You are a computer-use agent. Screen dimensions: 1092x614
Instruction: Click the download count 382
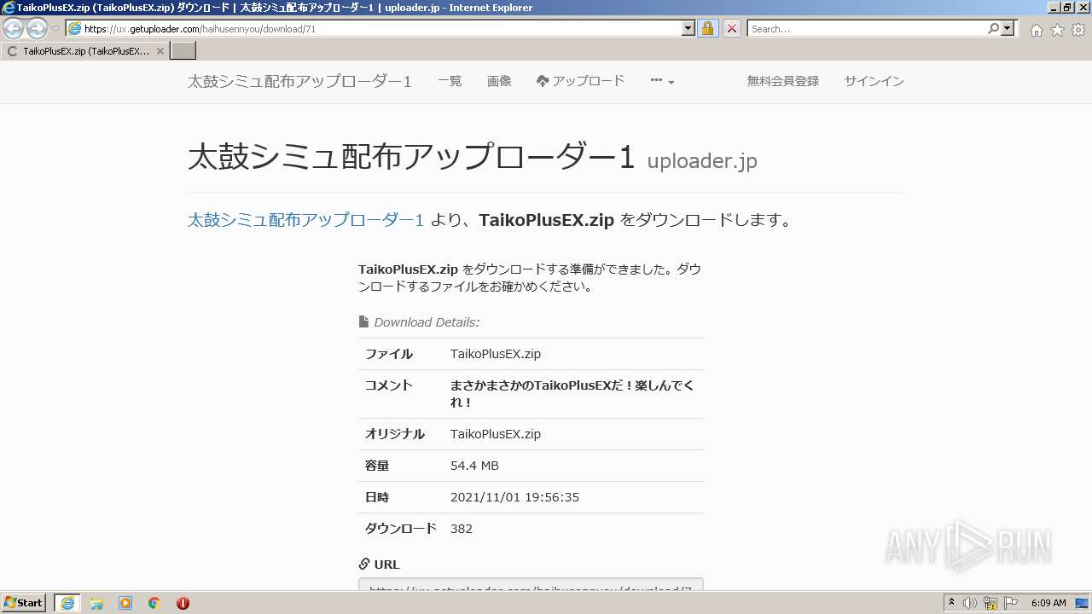click(x=462, y=529)
